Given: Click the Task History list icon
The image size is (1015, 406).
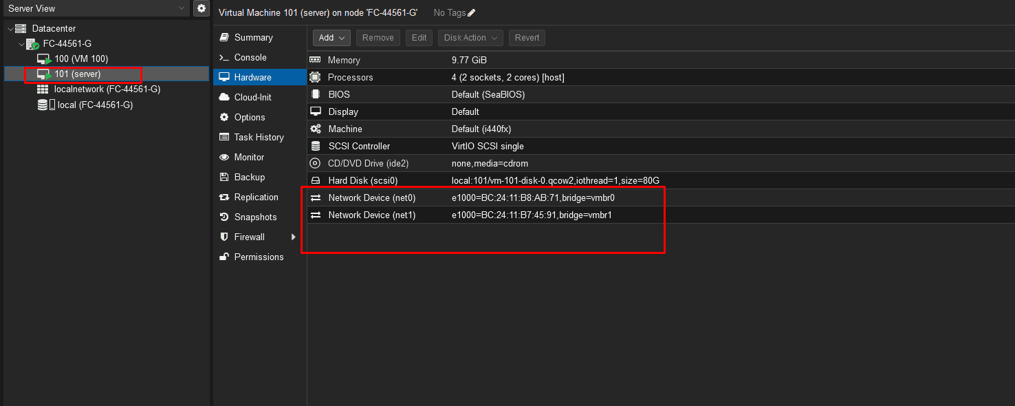Looking at the screenshot, I should point(223,138).
